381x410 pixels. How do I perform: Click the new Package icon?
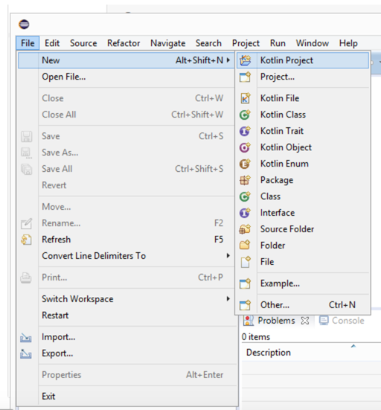245,180
